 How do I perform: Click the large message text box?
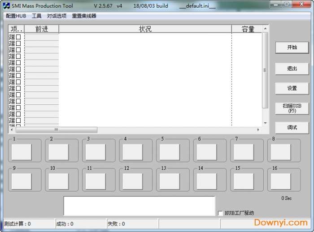click(x=140, y=206)
